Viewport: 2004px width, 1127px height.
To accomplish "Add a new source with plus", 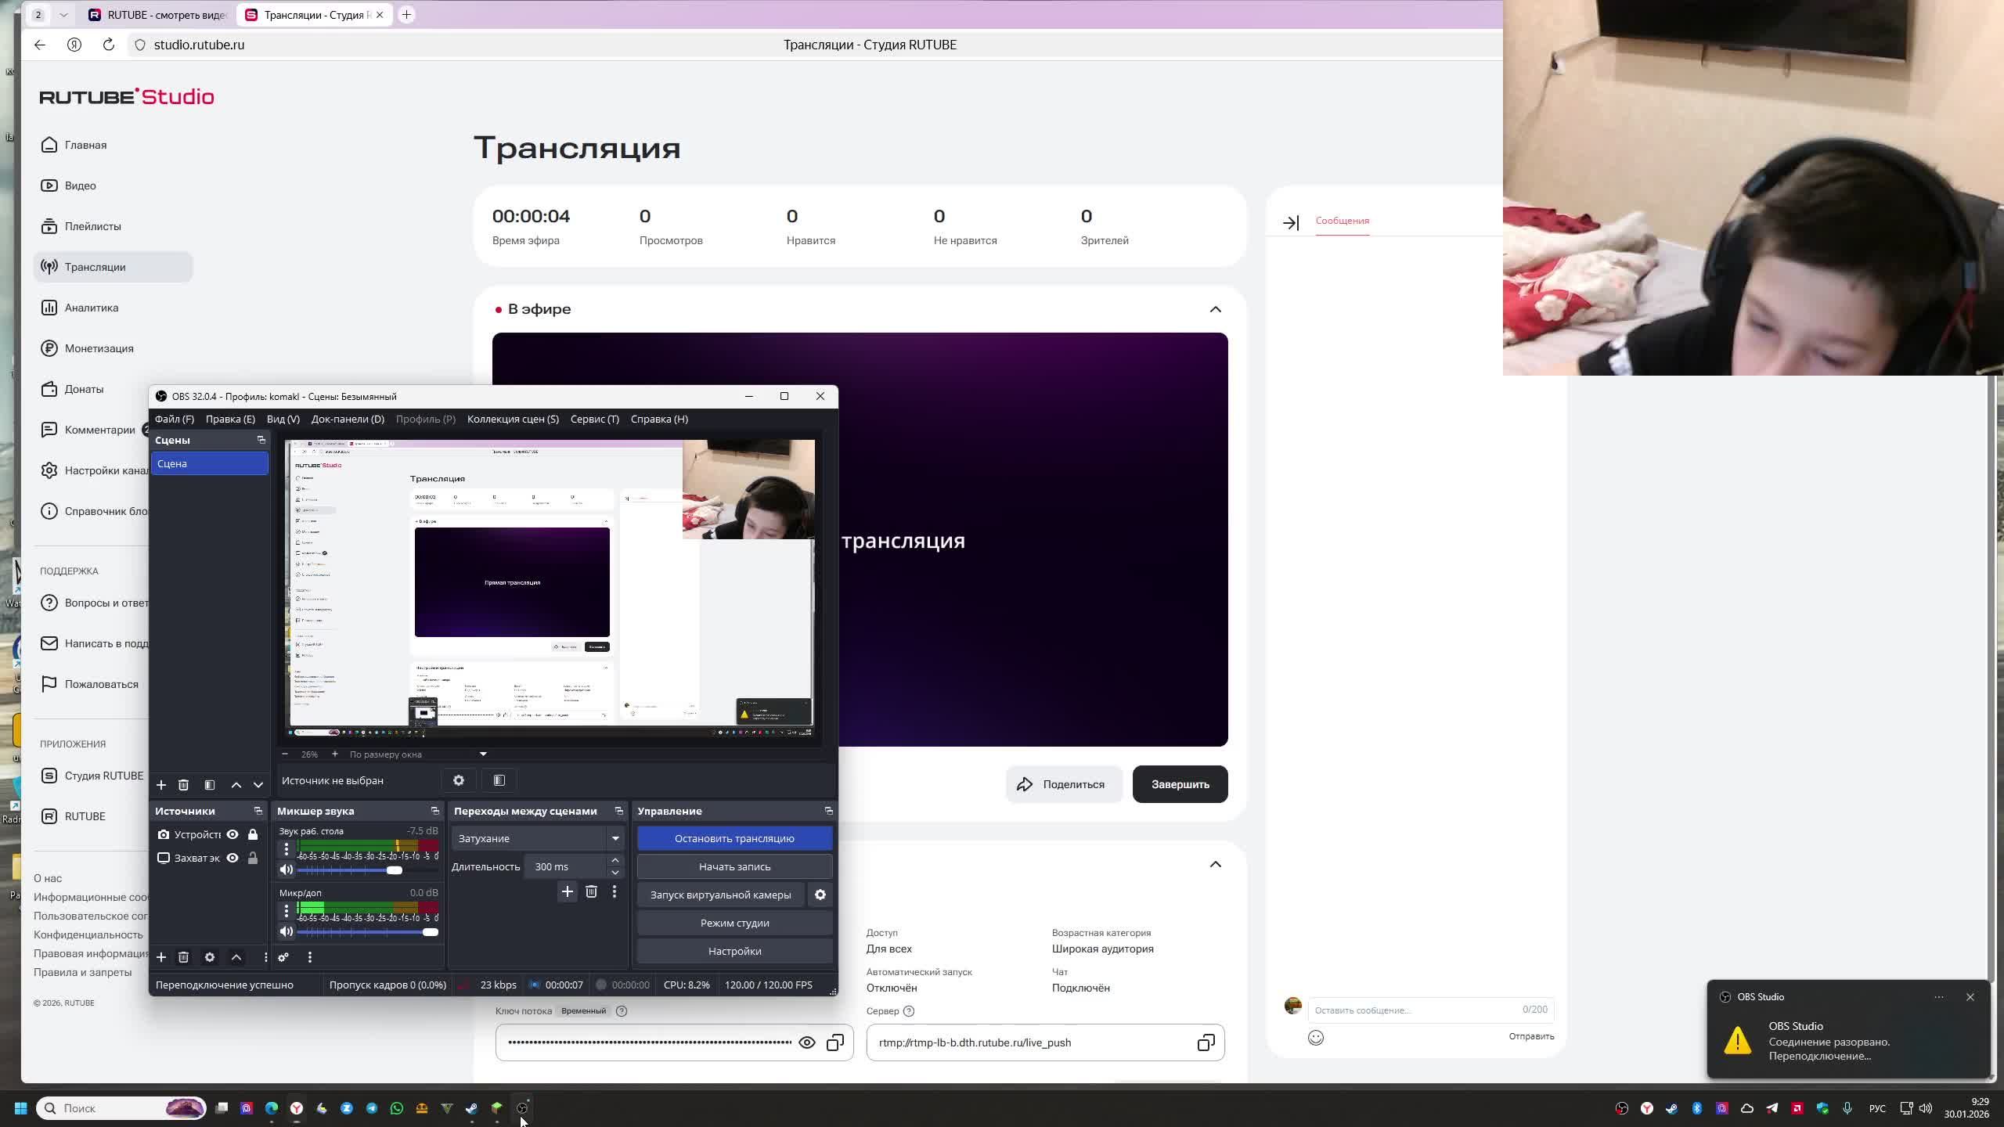I will (161, 957).
